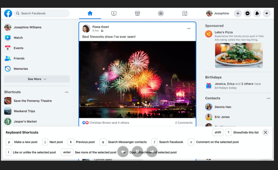
Task: Open the notifications bell
Action: pos(257,13)
